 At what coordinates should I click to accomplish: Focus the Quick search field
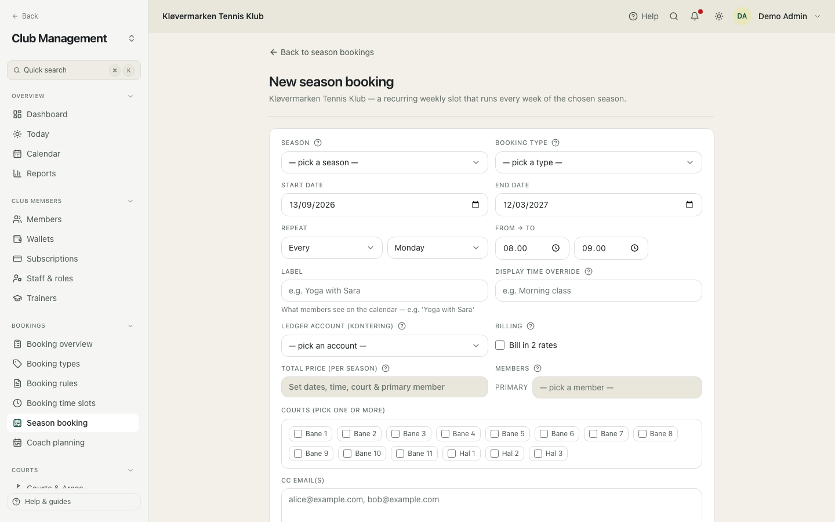tap(74, 70)
